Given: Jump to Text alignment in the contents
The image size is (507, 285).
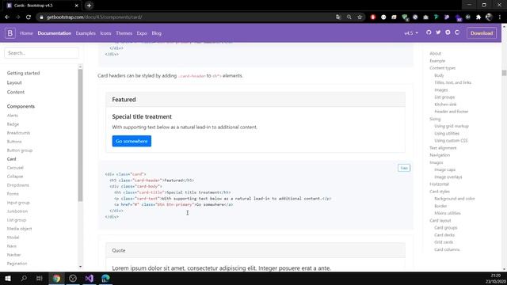Looking at the screenshot, I should click(x=443, y=148).
